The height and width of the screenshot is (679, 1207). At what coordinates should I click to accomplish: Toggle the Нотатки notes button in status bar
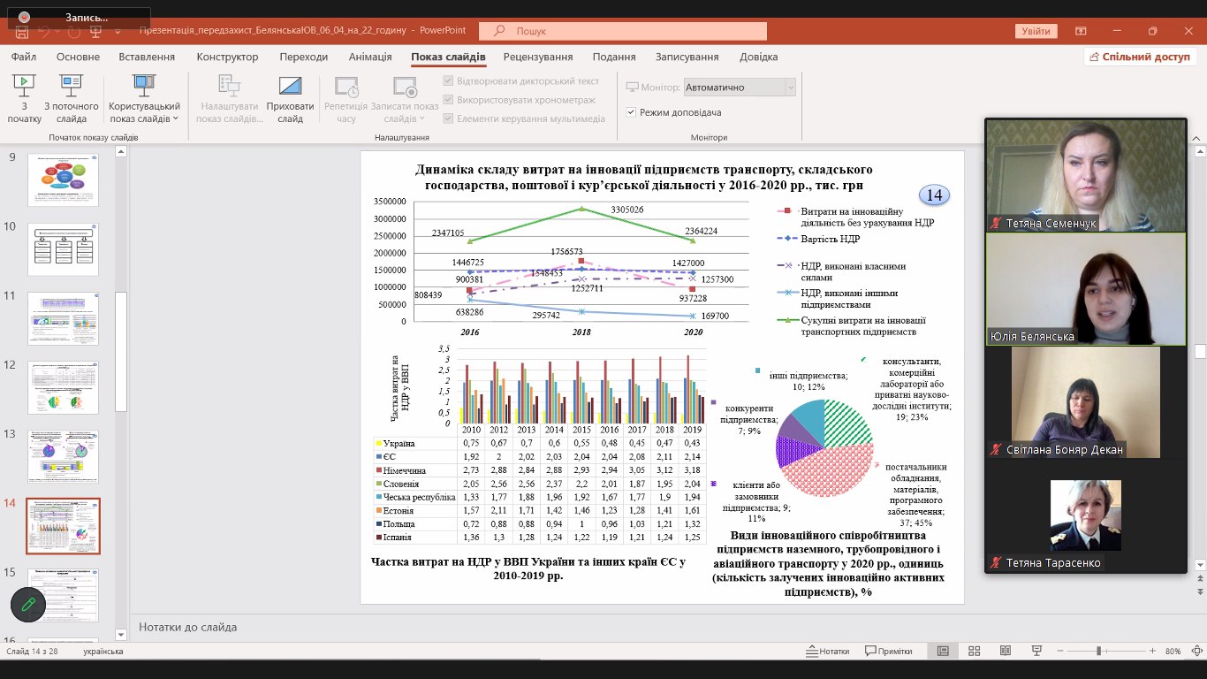828,651
